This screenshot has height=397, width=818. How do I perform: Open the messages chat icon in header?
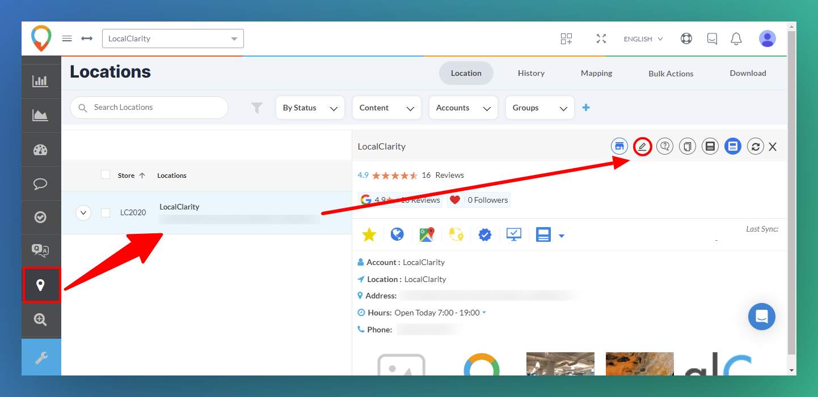click(712, 39)
